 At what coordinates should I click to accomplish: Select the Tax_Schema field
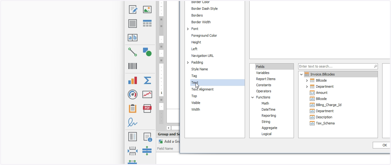[x=325, y=123]
